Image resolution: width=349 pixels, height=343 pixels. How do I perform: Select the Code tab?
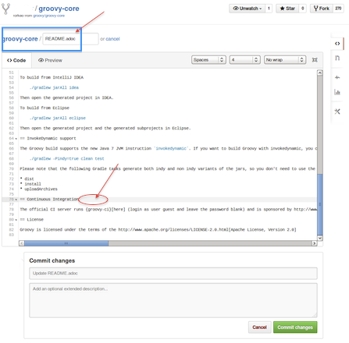16,60
